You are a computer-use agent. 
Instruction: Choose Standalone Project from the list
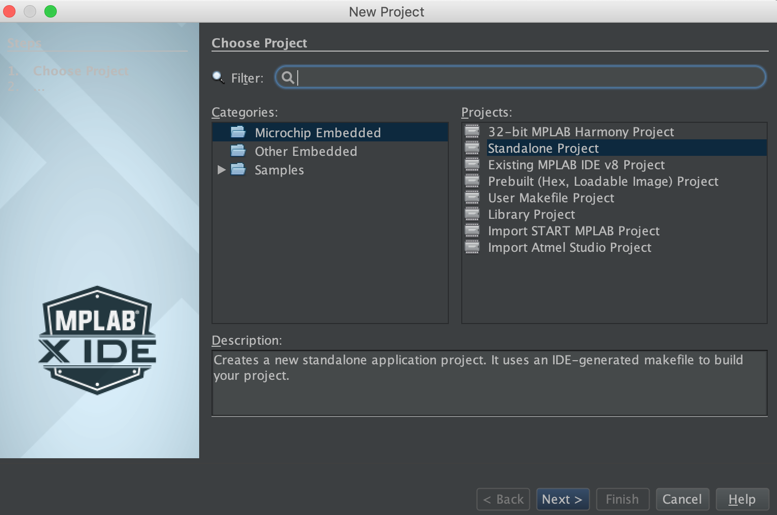pyautogui.click(x=543, y=148)
